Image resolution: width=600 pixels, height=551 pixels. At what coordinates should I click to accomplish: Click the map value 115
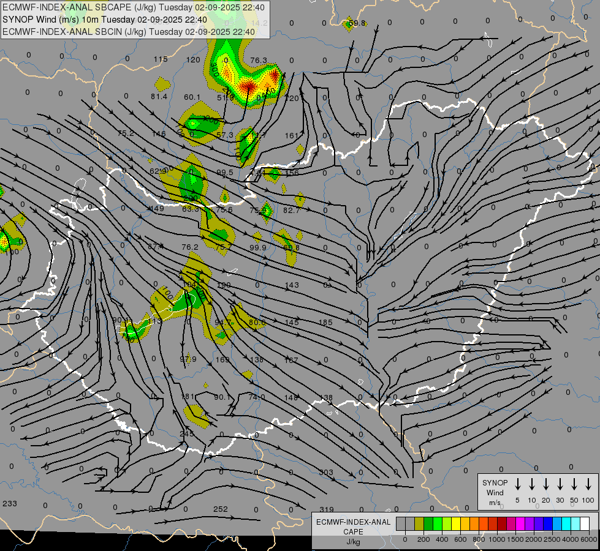point(161,59)
